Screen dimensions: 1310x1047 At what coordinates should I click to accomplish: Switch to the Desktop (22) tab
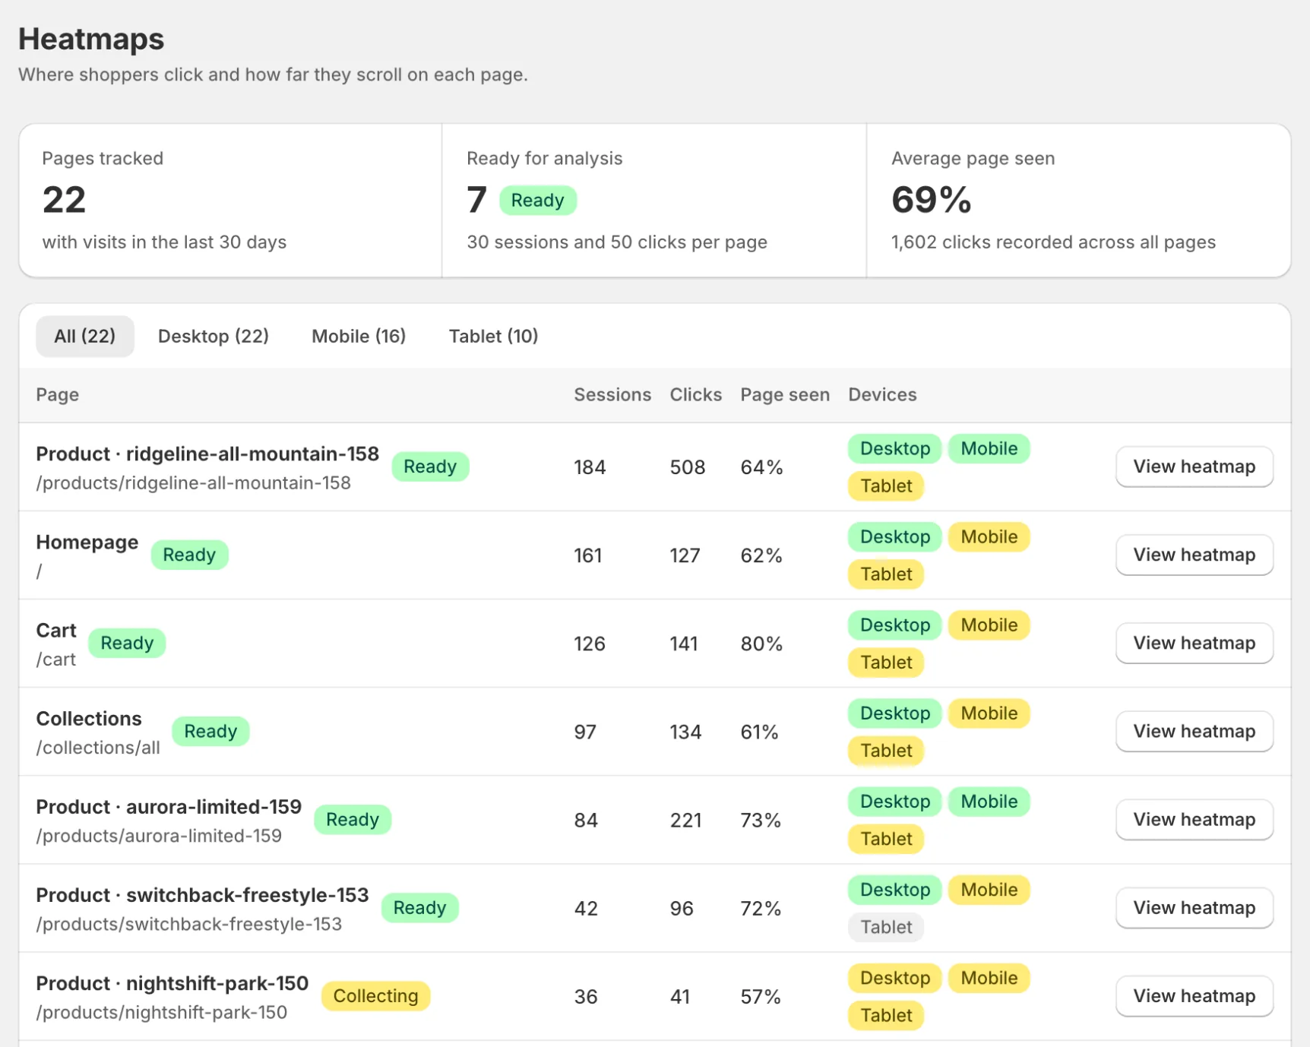214,336
